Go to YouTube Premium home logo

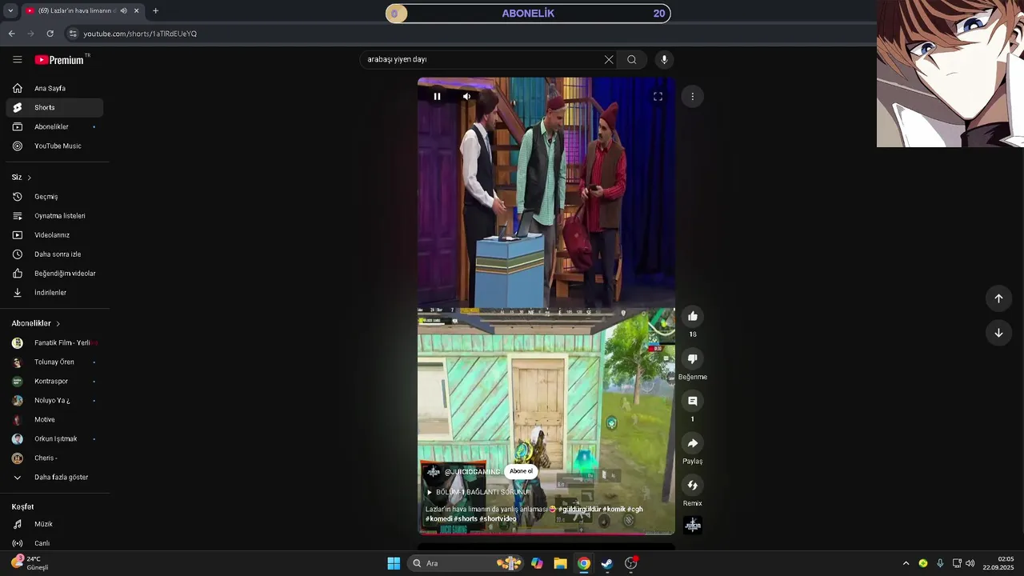coord(62,59)
